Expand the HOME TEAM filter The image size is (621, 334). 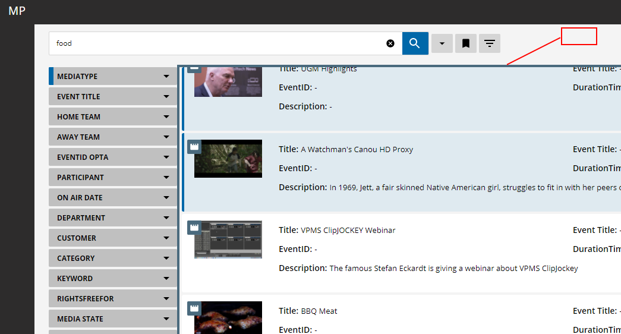pos(166,117)
